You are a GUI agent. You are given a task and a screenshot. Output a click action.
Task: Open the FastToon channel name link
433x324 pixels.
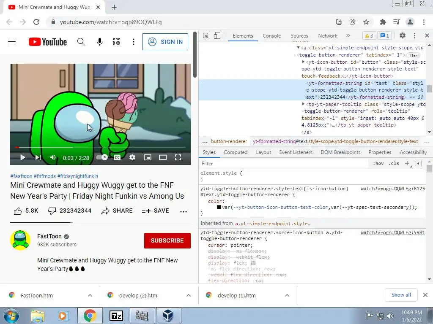tap(49, 236)
